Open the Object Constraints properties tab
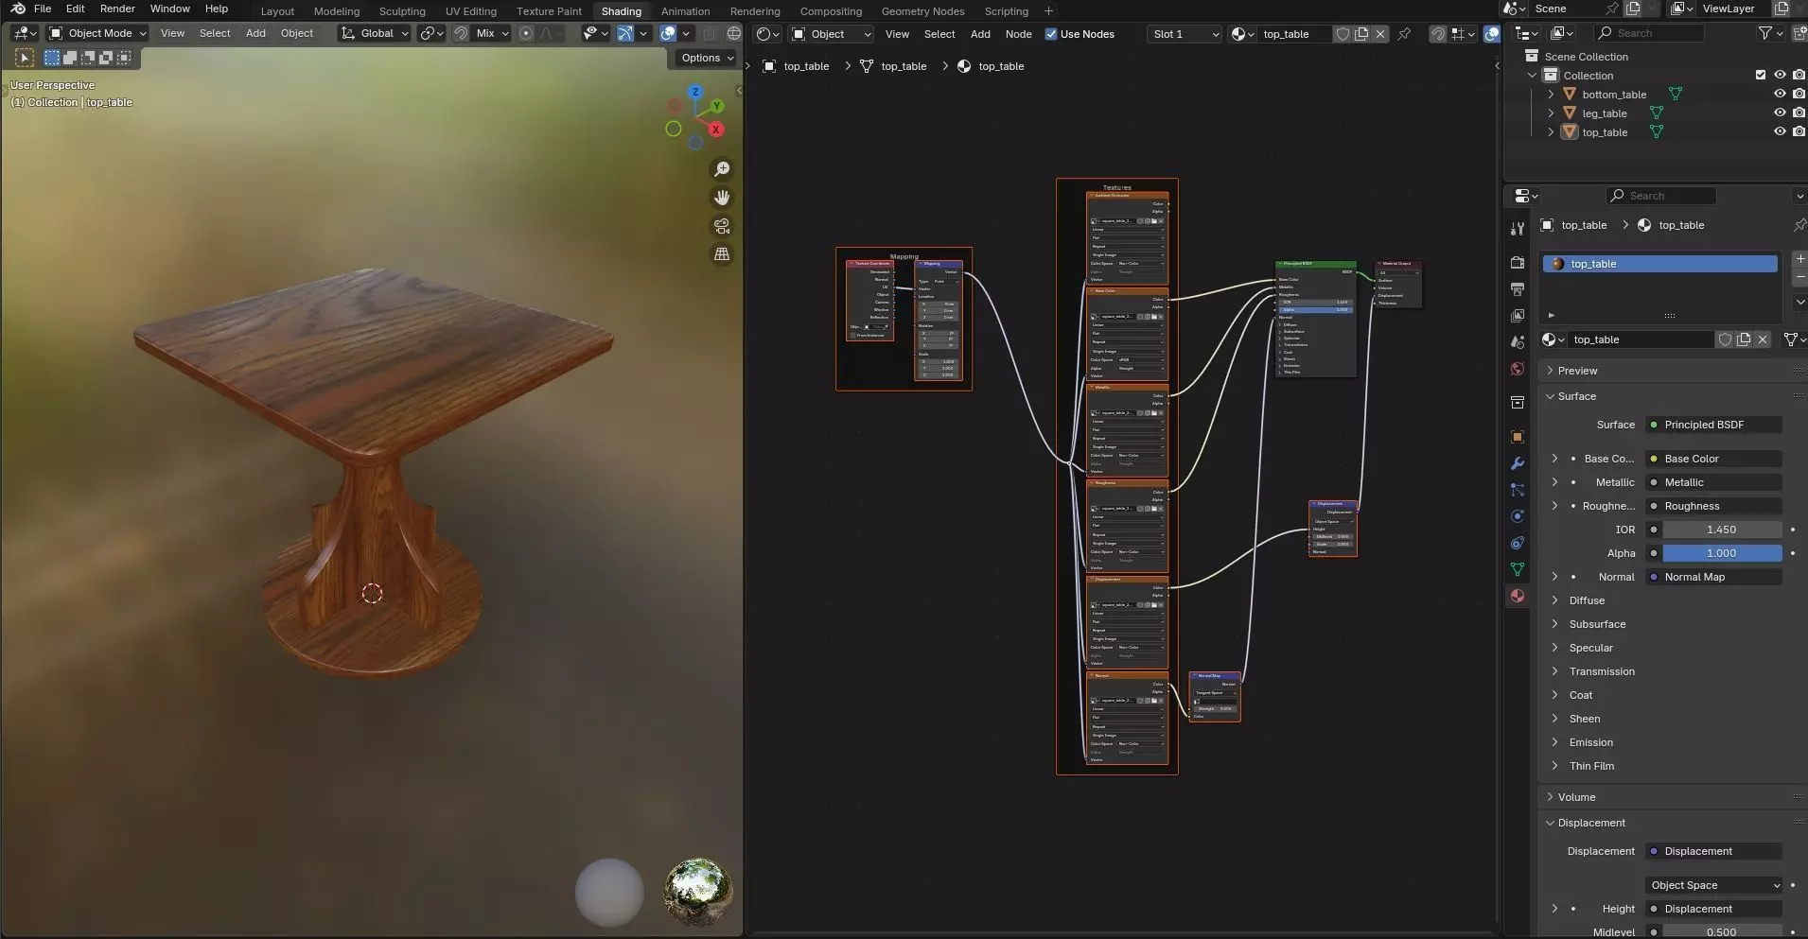 (1518, 543)
